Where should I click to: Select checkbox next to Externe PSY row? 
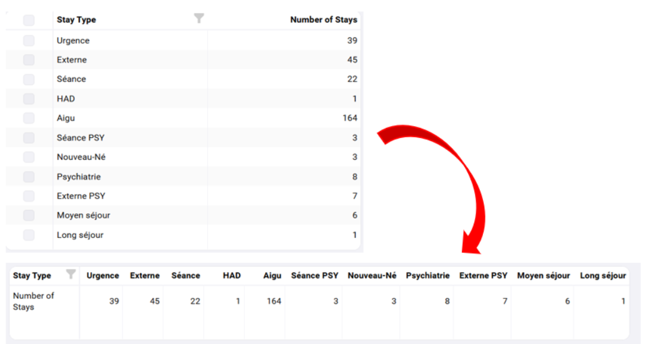point(29,196)
